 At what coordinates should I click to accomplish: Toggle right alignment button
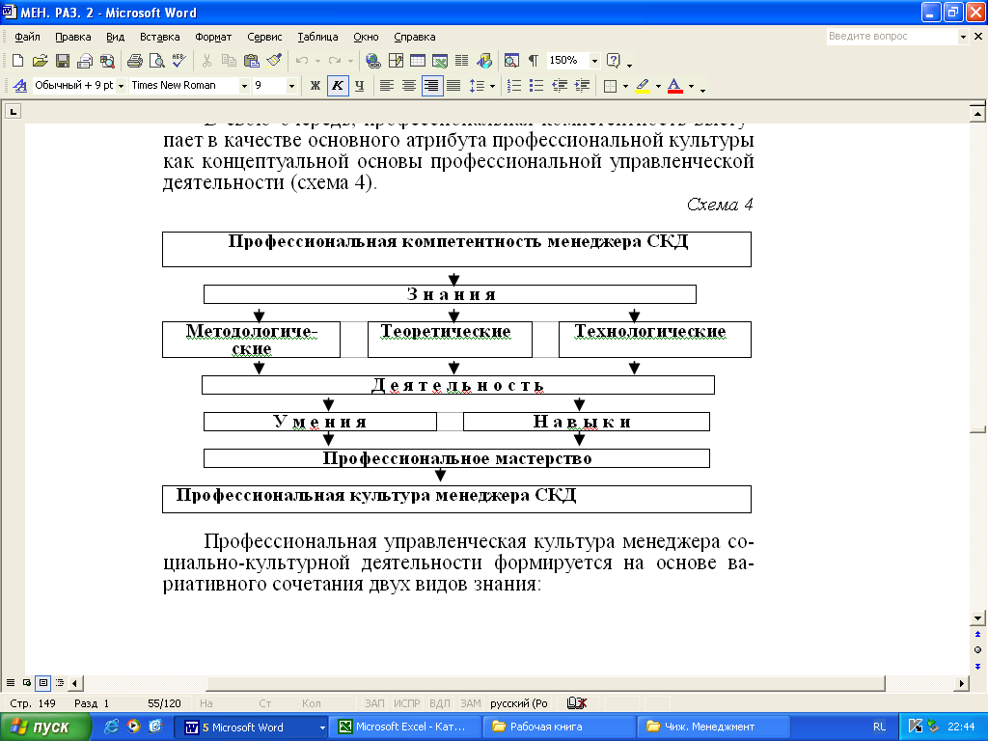[x=431, y=86]
